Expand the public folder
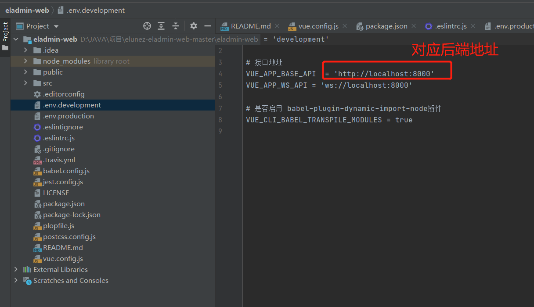The width and height of the screenshot is (534, 307). click(x=25, y=72)
